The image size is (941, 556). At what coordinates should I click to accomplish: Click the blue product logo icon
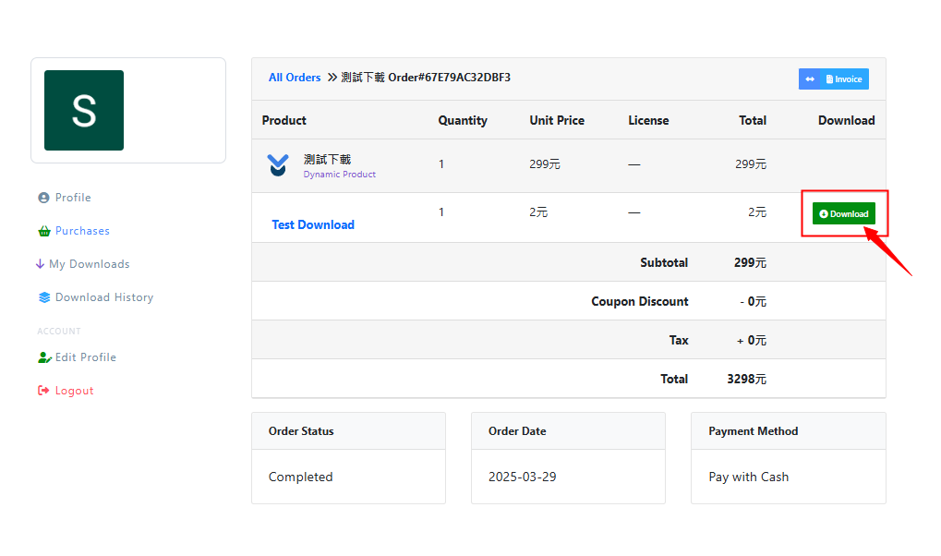pyautogui.click(x=278, y=165)
